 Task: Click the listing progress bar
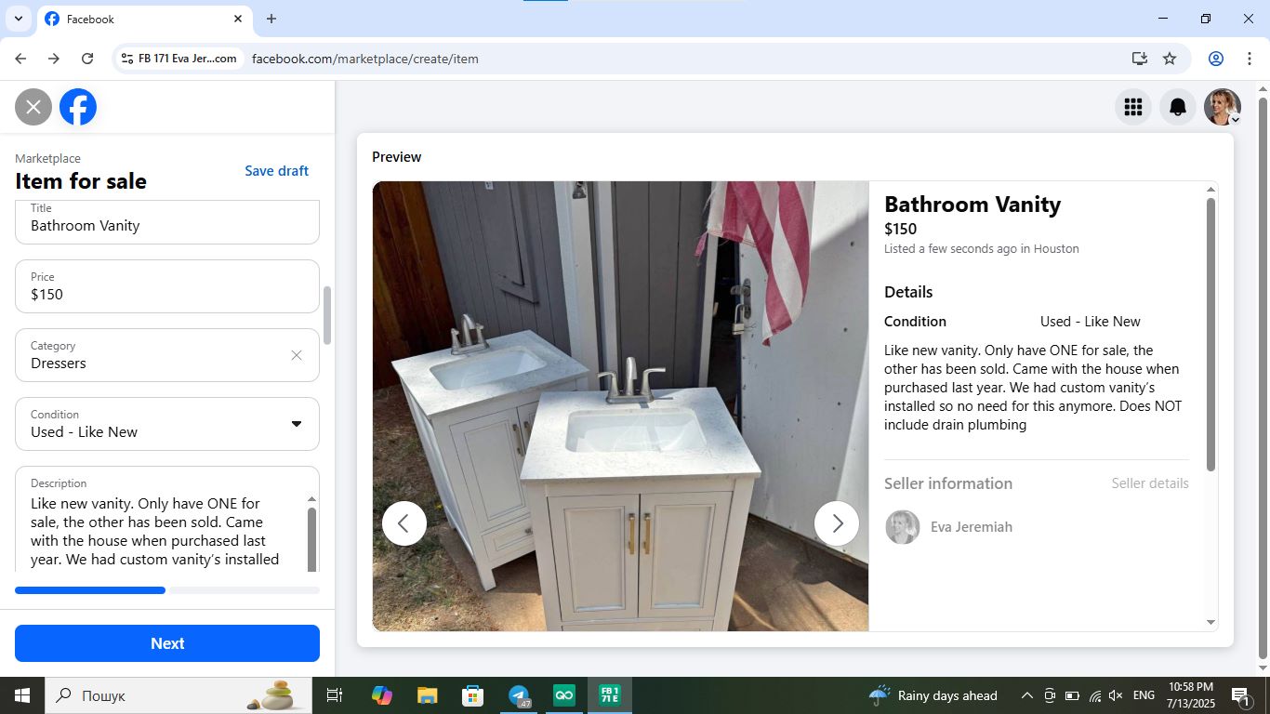(167, 590)
